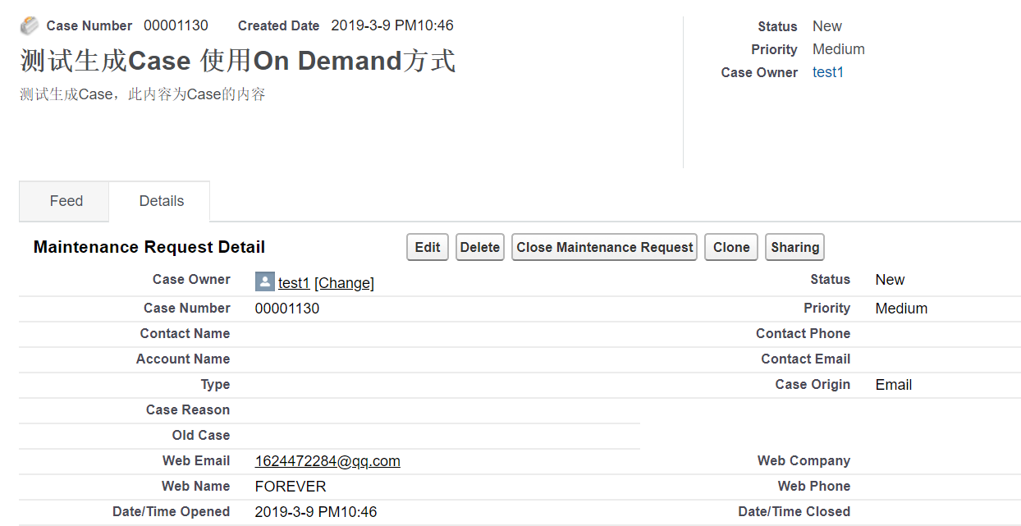Click Maintenance Request Detail heading
Screen dimensions: 1021x526
149,247
